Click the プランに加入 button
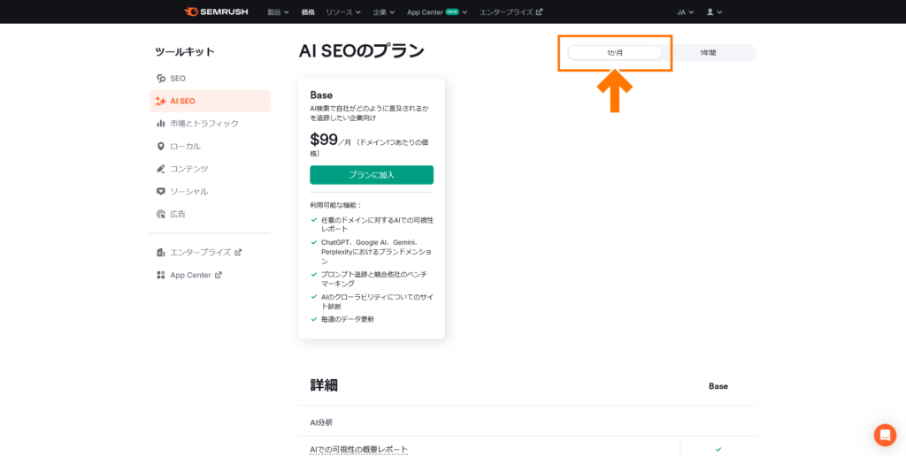Image resolution: width=906 pixels, height=456 pixels. 372,175
